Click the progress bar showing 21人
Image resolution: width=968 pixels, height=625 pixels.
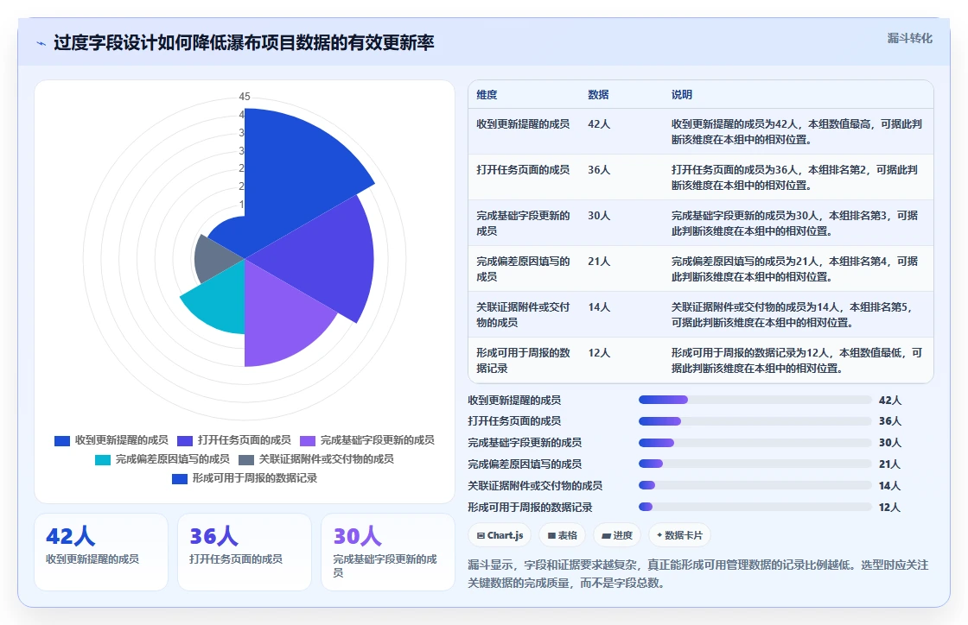(x=755, y=464)
